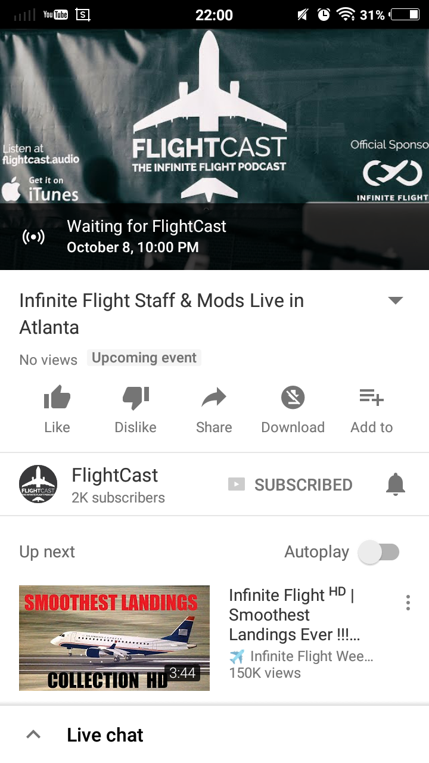Tap the SUBSCRIBED button
This screenshot has height=763, width=429.
[x=290, y=485]
